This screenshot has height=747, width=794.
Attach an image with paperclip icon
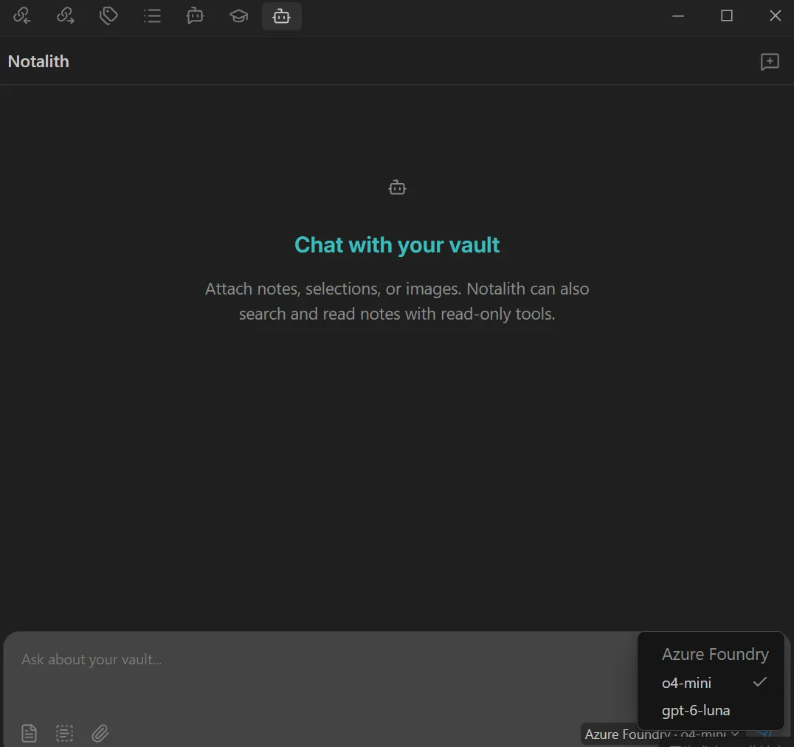(x=100, y=733)
